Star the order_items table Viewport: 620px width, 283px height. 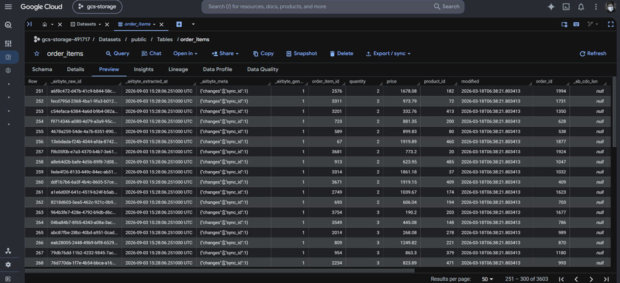click(37, 53)
